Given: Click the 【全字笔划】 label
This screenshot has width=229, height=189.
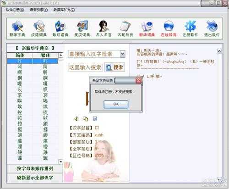Looking at the screenshot, I should pos(81,149).
